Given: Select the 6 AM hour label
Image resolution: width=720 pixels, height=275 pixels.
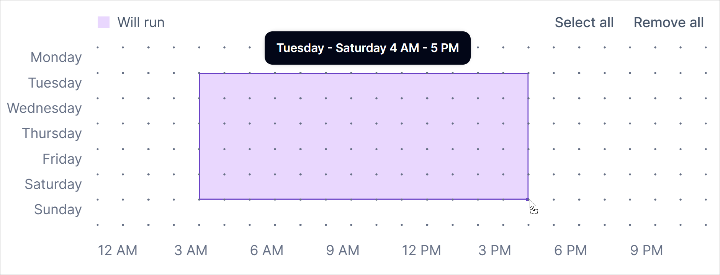Looking at the screenshot, I should tap(267, 251).
